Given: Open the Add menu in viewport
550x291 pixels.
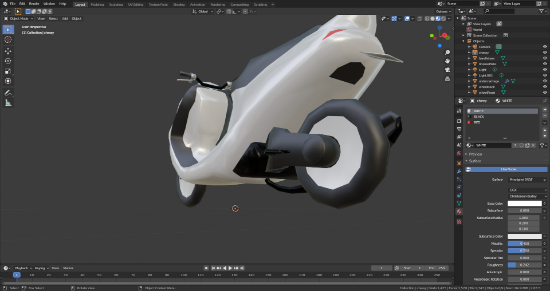Looking at the screenshot, I should [x=65, y=18].
